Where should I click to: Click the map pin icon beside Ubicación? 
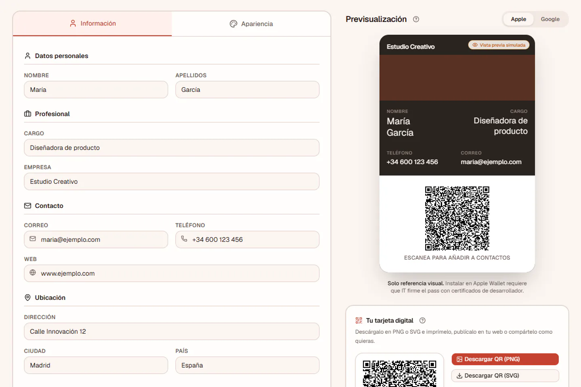pos(27,298)
